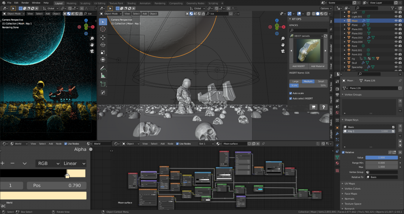404x214 pixels.
Task: Switch to the Sculpting workspace tab
Action: (x=85, y=3)
